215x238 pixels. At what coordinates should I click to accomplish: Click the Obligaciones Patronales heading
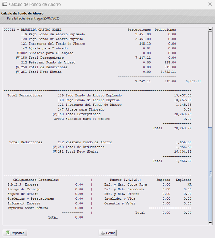point(36,180)
